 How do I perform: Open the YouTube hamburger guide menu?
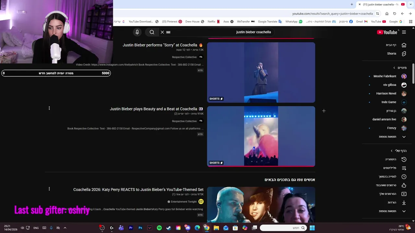coord(404,32)
